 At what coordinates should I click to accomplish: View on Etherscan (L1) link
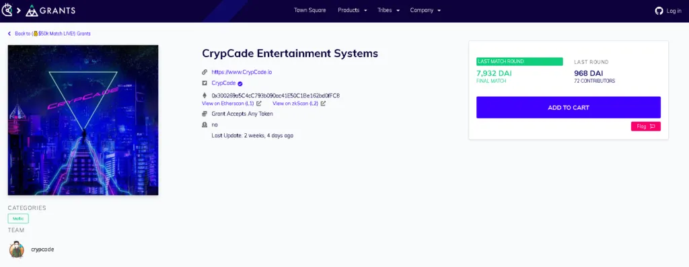(x=227, y=104)
